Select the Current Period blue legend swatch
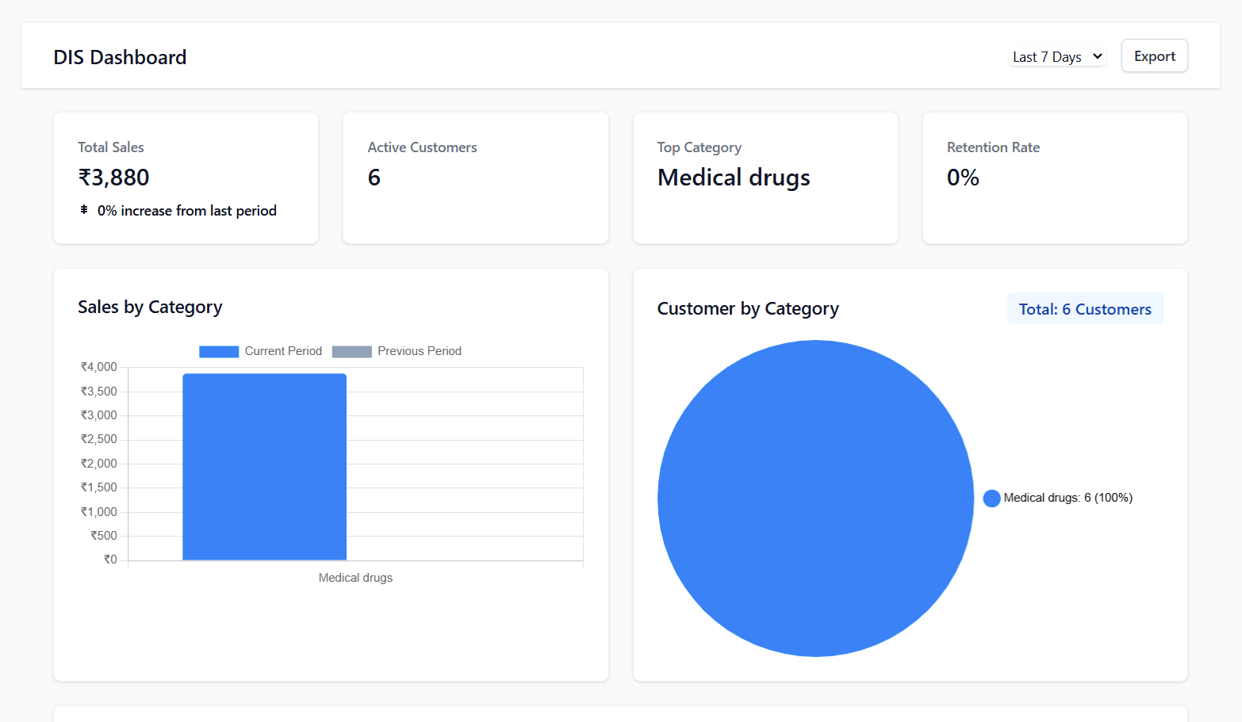Screen dimensions: 1242x722 218,351
